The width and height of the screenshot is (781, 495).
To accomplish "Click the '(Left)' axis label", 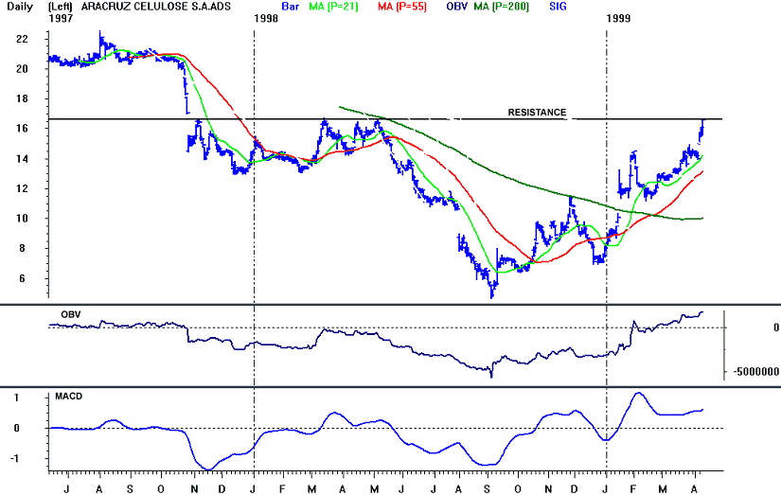I will (60, 7).
